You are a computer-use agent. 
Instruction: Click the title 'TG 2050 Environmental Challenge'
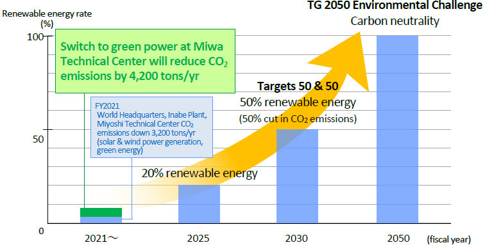point(395,6)
